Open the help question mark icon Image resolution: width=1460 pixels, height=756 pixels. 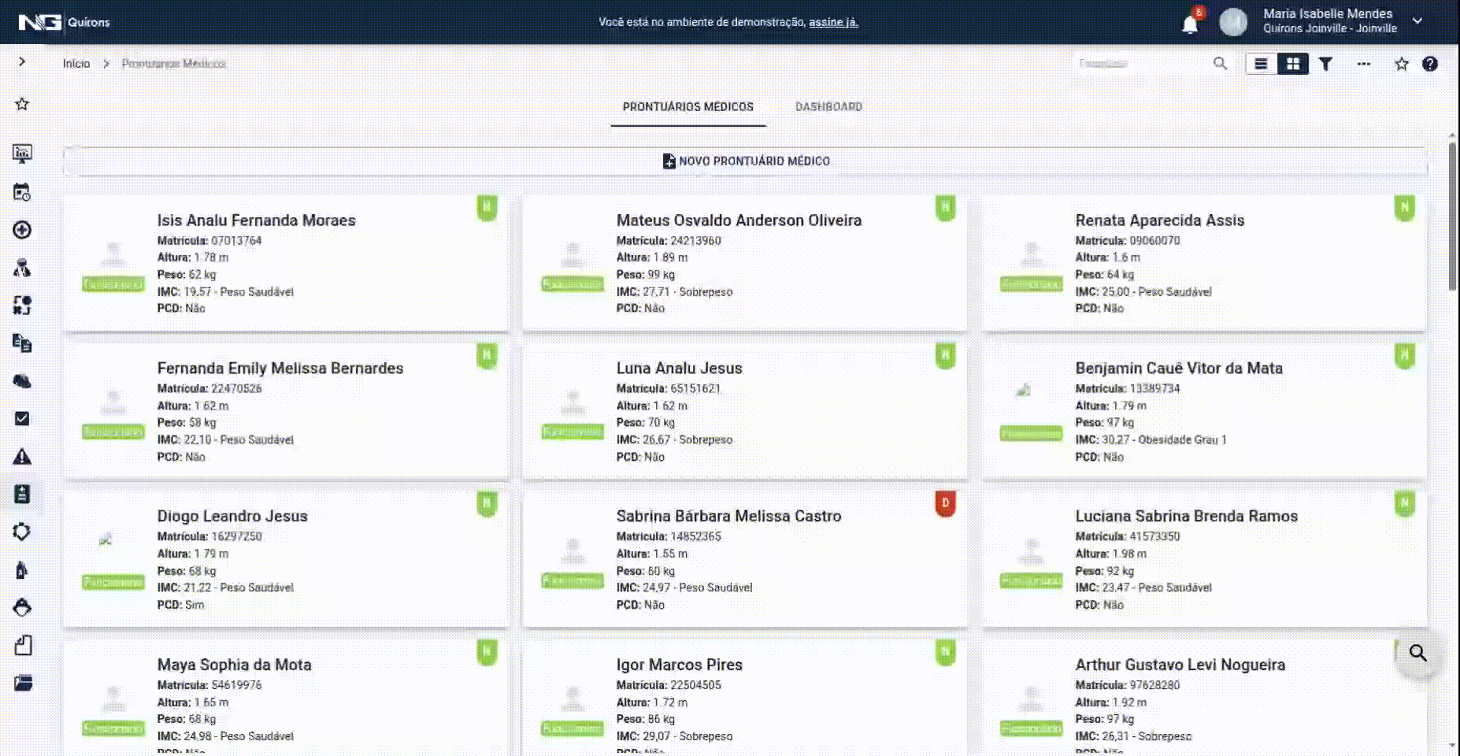click(1430, 64)
